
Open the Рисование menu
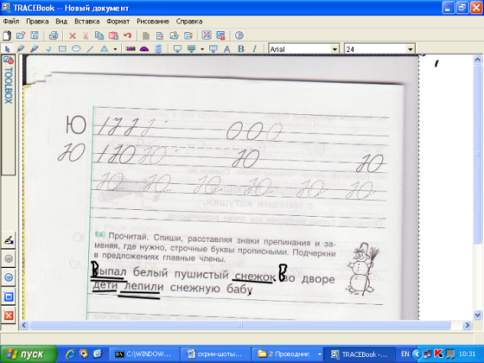coord(153,21)
